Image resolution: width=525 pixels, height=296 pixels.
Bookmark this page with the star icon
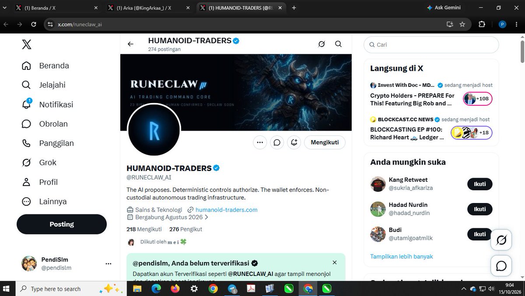tap(462, 24)
